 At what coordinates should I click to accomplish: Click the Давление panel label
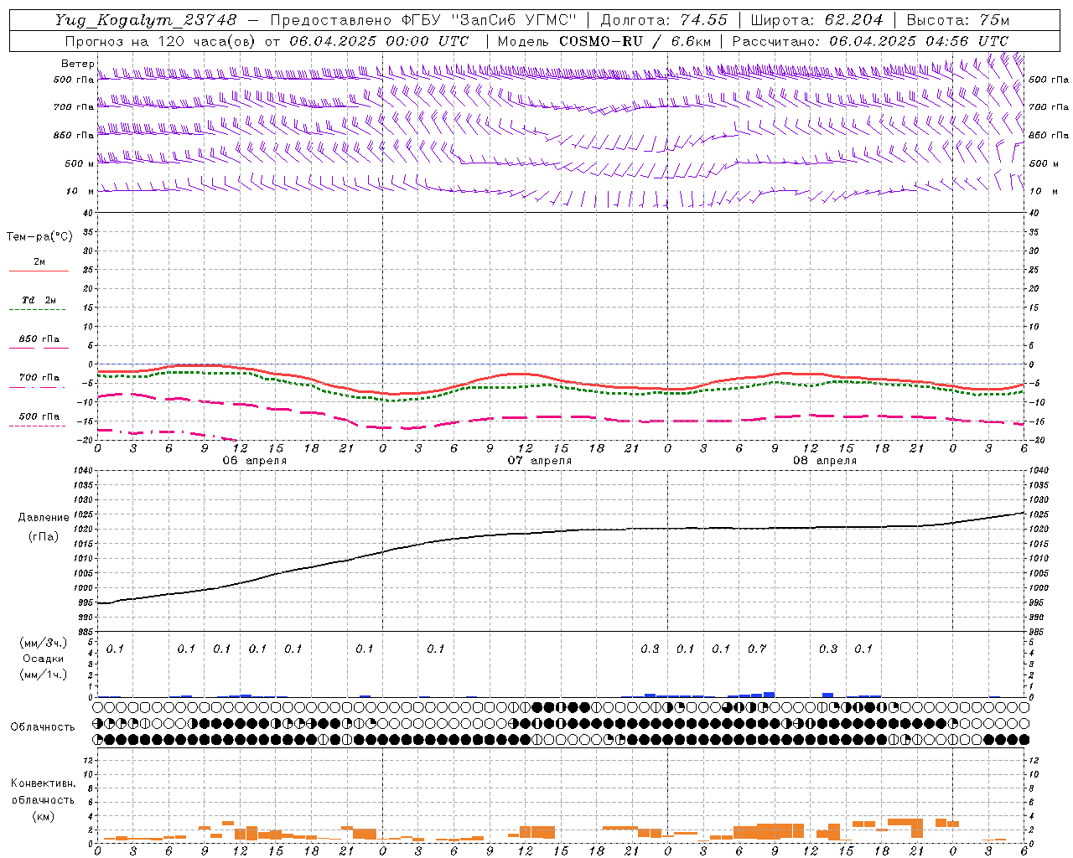tap(42, 518)
